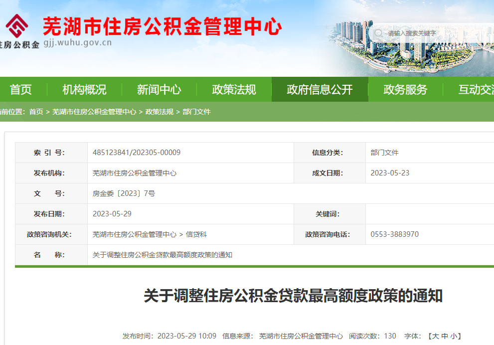Click the 成文日期 value 2023-05-23
Screen dimensions: 494x345
[390, 173]
